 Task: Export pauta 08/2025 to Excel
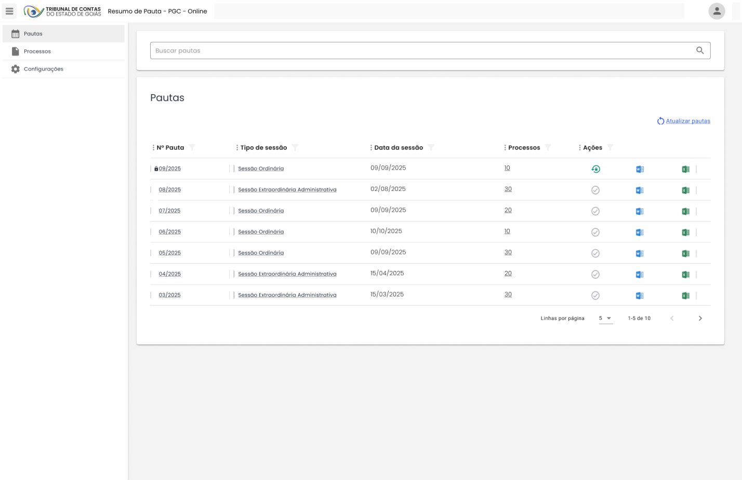[685, 190]
